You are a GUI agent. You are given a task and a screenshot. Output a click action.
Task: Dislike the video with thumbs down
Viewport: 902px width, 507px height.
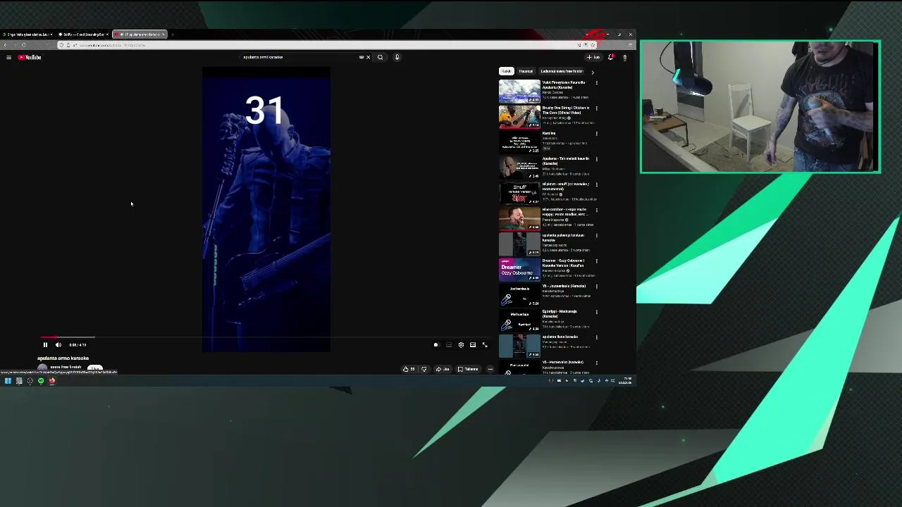pyautogui.click(x=424, y=369)
